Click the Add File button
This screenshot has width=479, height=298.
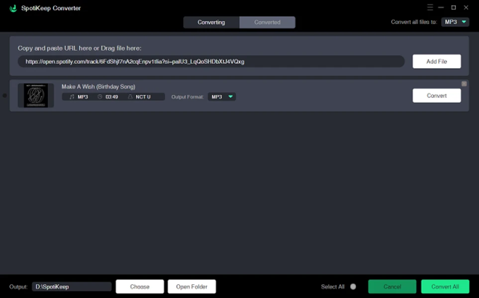pyautogui.click(x=437, y=61)
